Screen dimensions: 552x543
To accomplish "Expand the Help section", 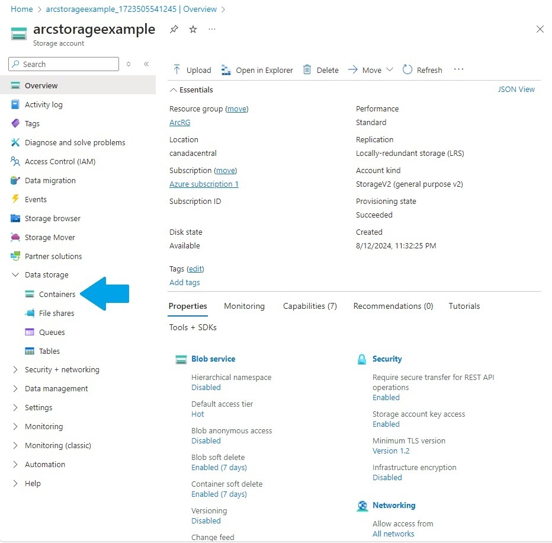I will (x=15, y=484).
